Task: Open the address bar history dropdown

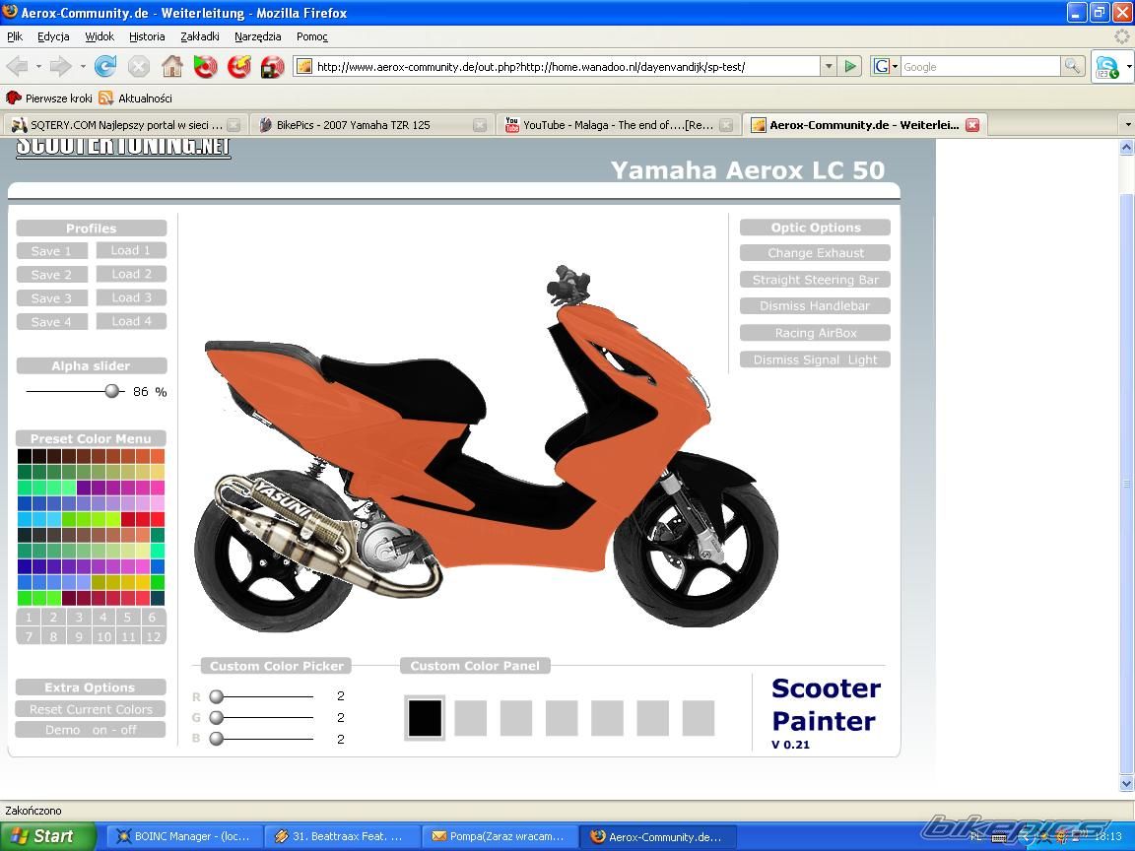Action: tap(828, 67)
